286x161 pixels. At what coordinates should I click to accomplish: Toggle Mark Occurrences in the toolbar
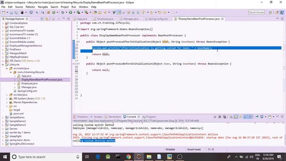(119, 13)
